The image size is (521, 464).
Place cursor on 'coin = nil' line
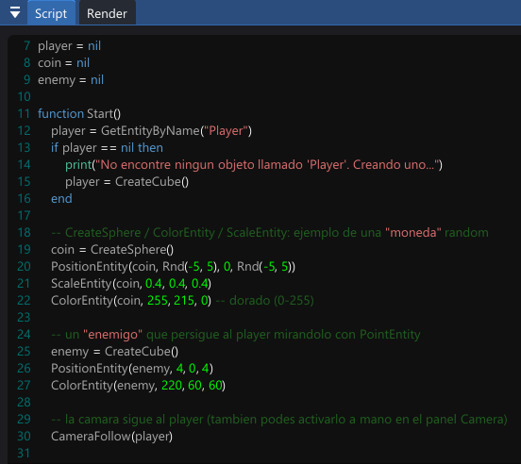click(63, 63)
